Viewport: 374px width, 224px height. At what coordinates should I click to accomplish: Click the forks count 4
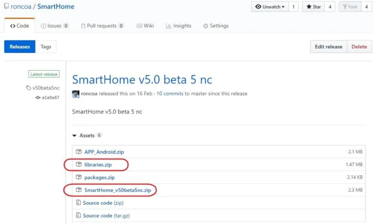click(x=367, y=7)
